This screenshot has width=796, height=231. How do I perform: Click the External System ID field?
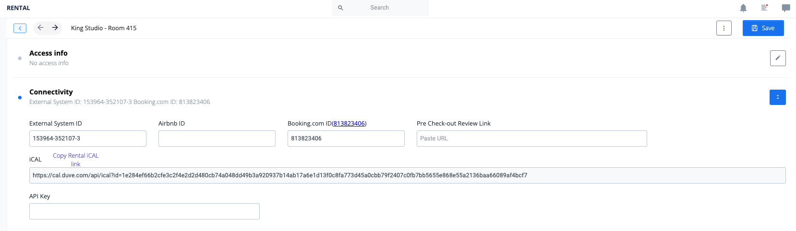pyautogui.click(x=88, y=139)
